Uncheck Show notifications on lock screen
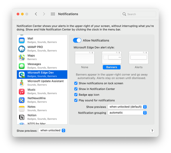 76,83
